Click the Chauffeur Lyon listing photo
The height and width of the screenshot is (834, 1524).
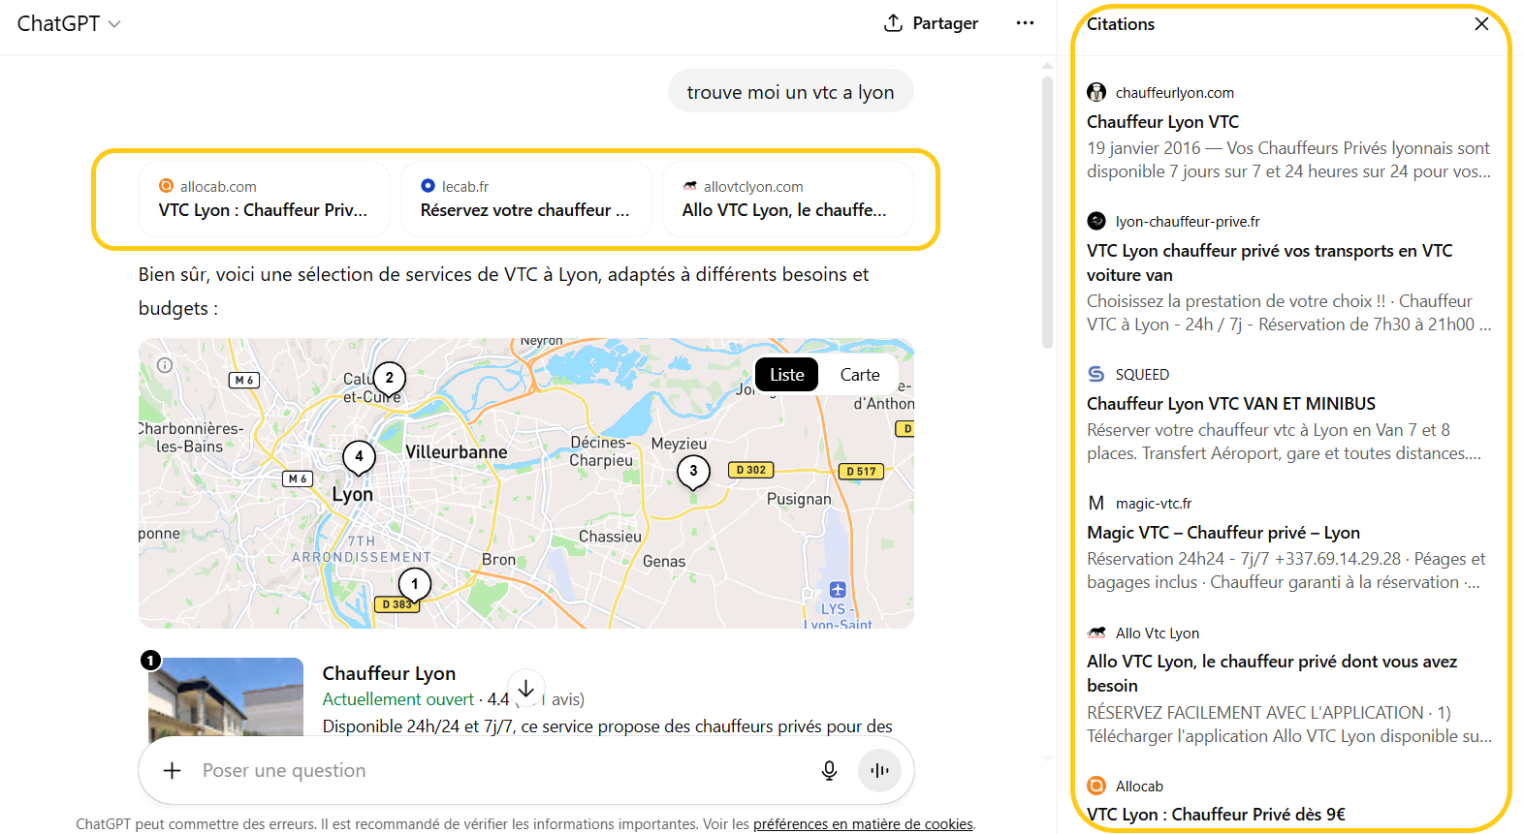(226, 696)
